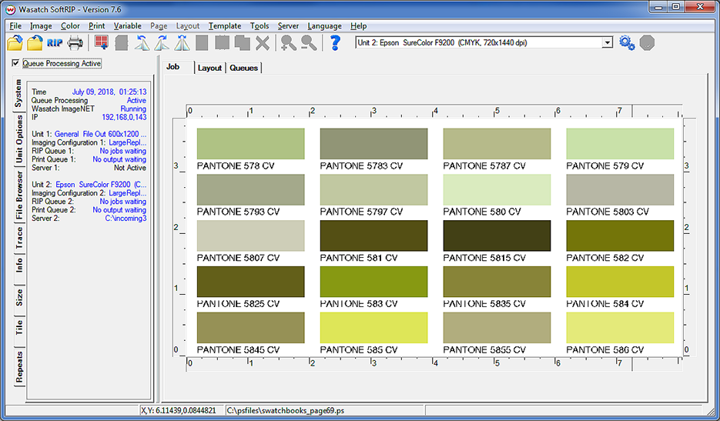Click the rotate counterclockwise icon
720x421 pixels.
[x=142, y=42]
